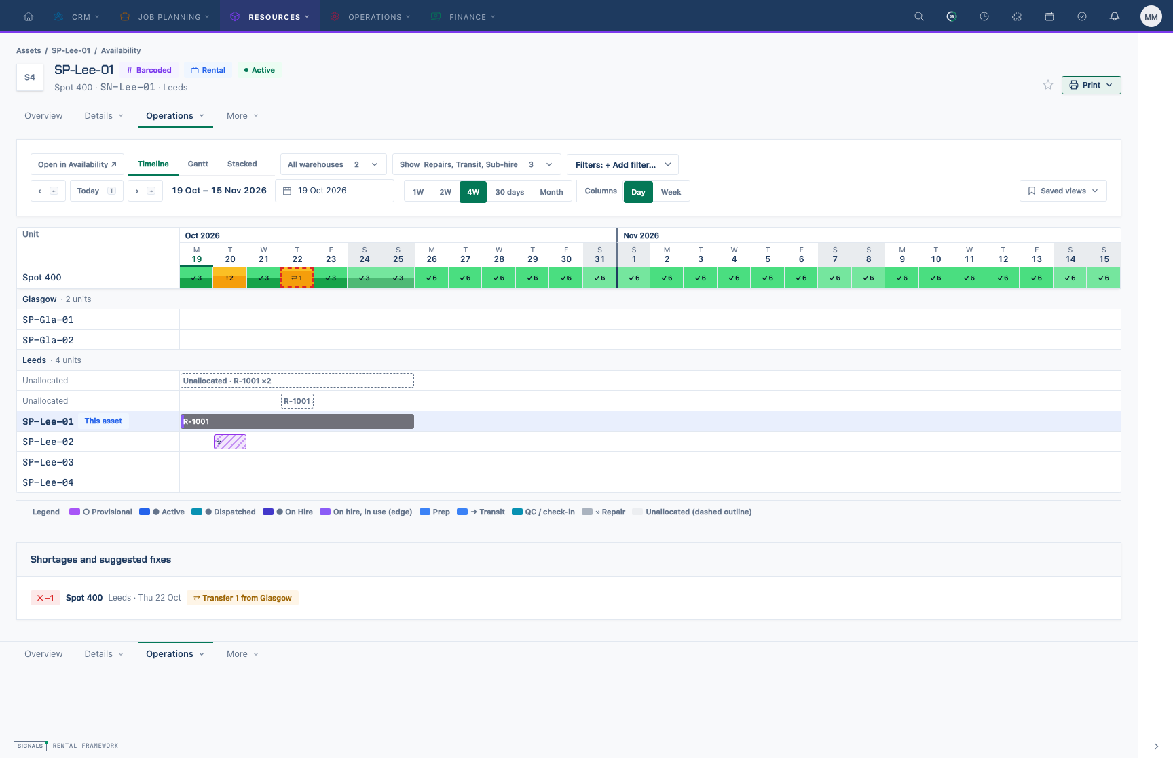
Task: Expand the right side panel chevron
Action: pos(1156,746)
